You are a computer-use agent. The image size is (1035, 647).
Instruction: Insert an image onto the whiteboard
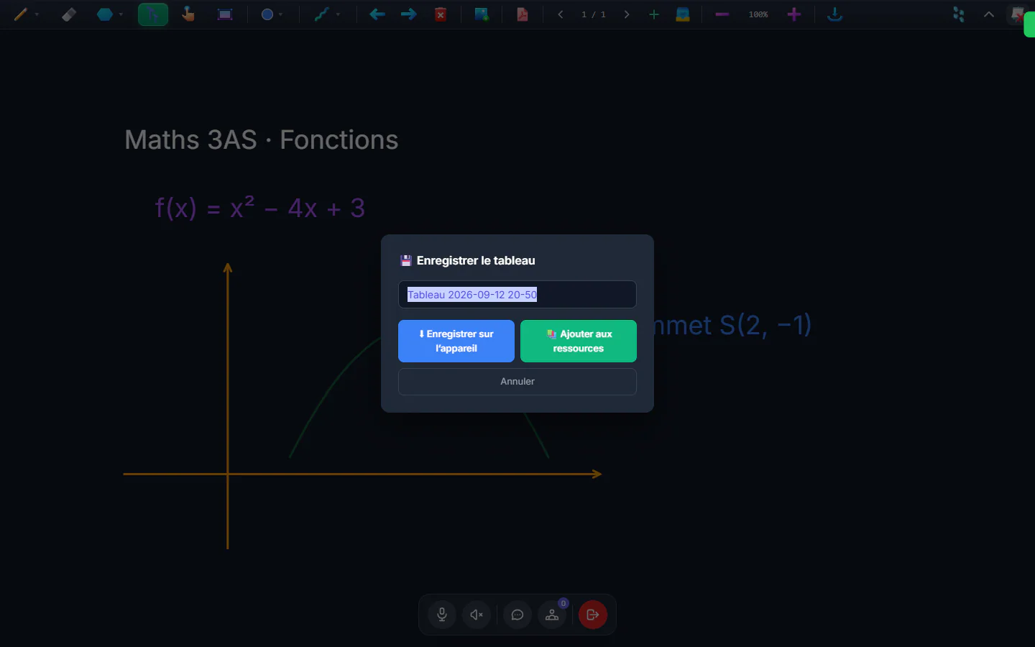click(482, 14)
